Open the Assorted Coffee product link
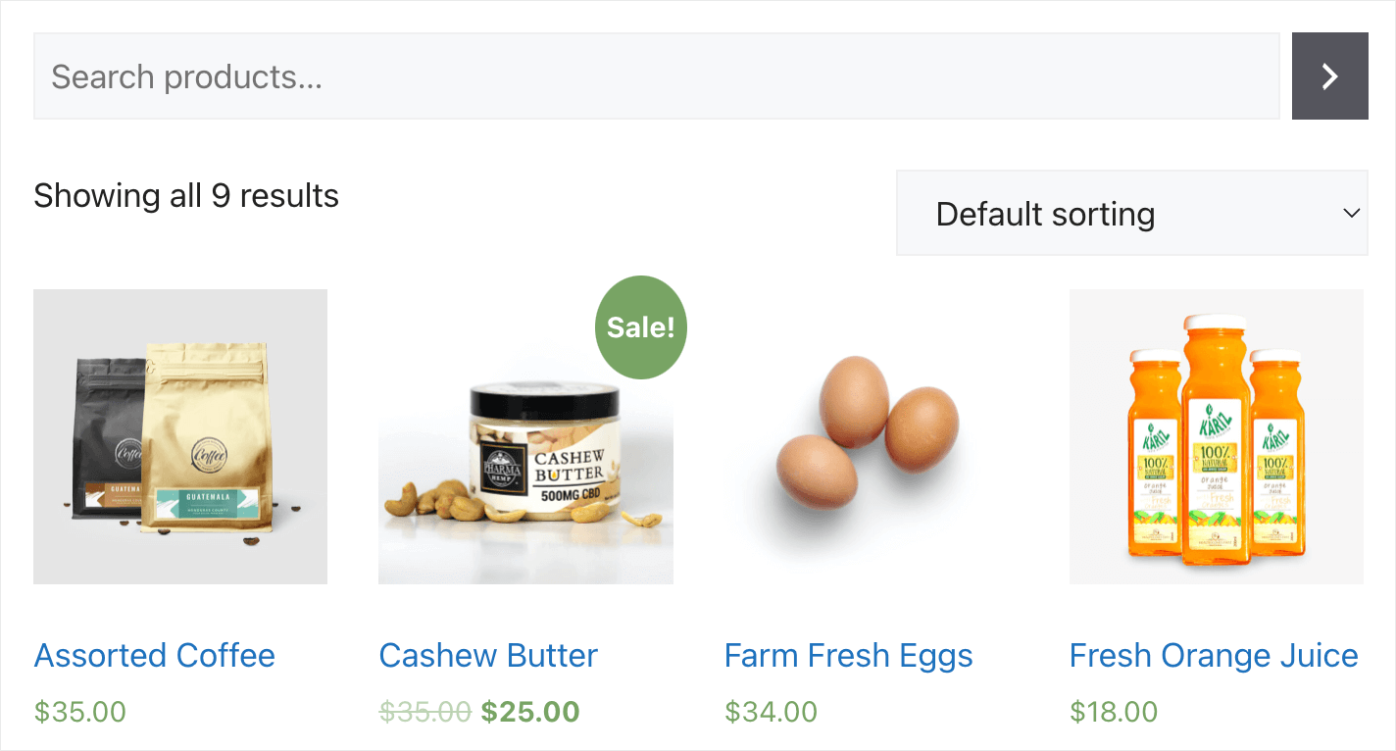 pyautogui.click(x=154, y=655)
